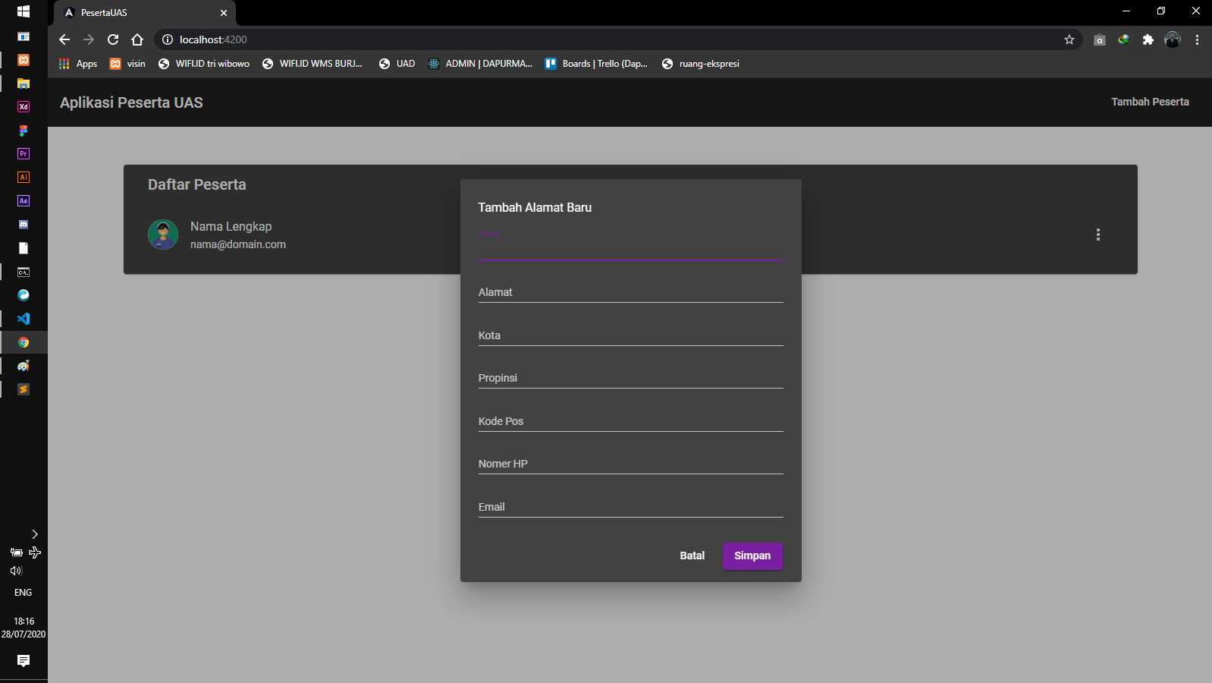1212x683 pixels.
Task: Open the Chrome three-dot menu
Action: click(x=1197, y=39)
